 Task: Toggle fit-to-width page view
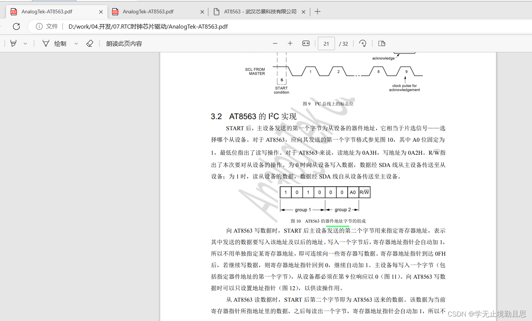tap(305, 43)
